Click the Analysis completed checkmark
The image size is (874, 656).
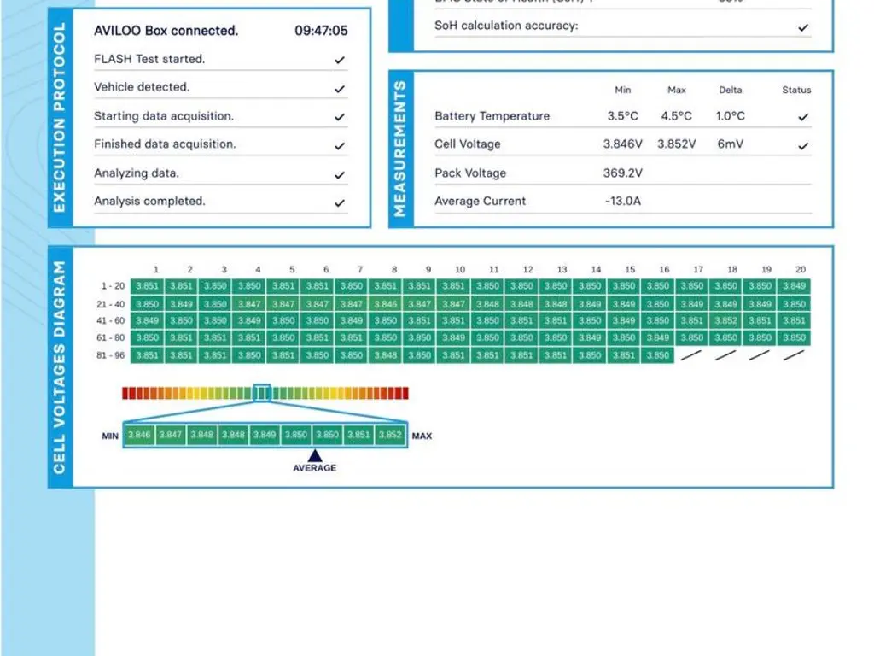[x=340, y=202]
